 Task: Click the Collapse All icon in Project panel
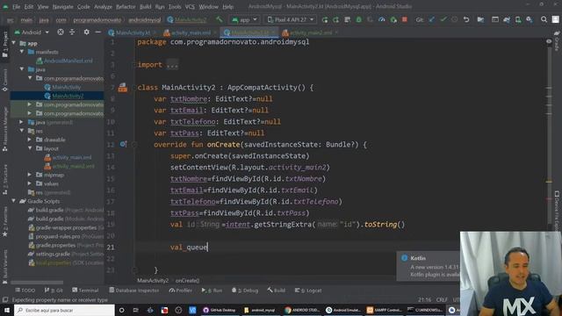(72, 32)
